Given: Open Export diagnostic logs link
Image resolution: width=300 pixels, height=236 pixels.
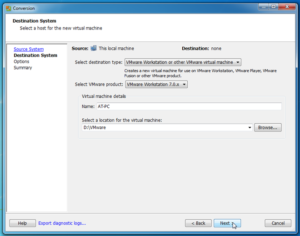Looking at the screenshot, I should coord(62,223).
